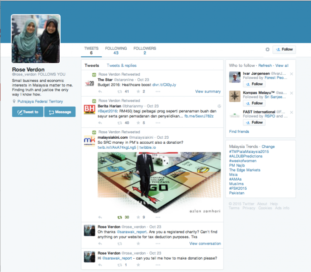The image size is (311, 272).
Task: Switch to Tweets & replies tab
Action: (121, 65)
